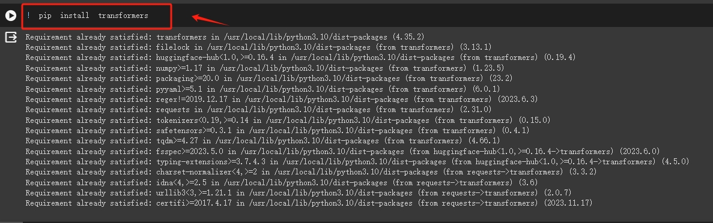Click the tokenizers (0.15.0) output line

[x=288, y=120]
